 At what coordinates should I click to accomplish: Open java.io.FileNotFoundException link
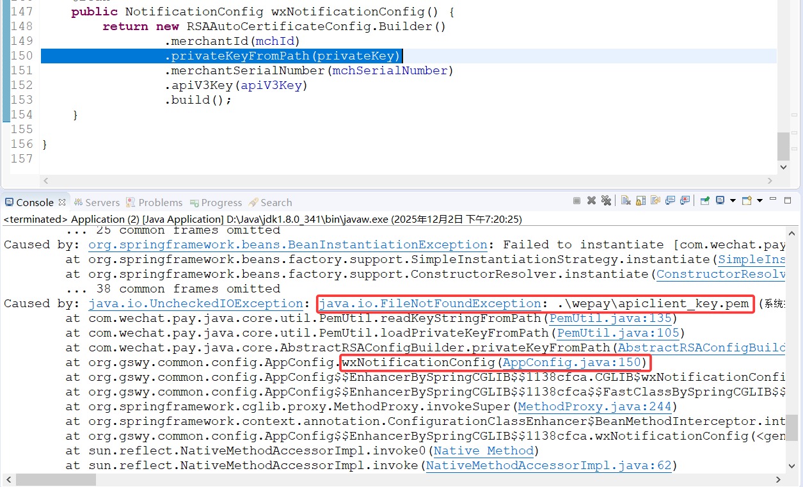pyautogui.click(x=430, y=304)
